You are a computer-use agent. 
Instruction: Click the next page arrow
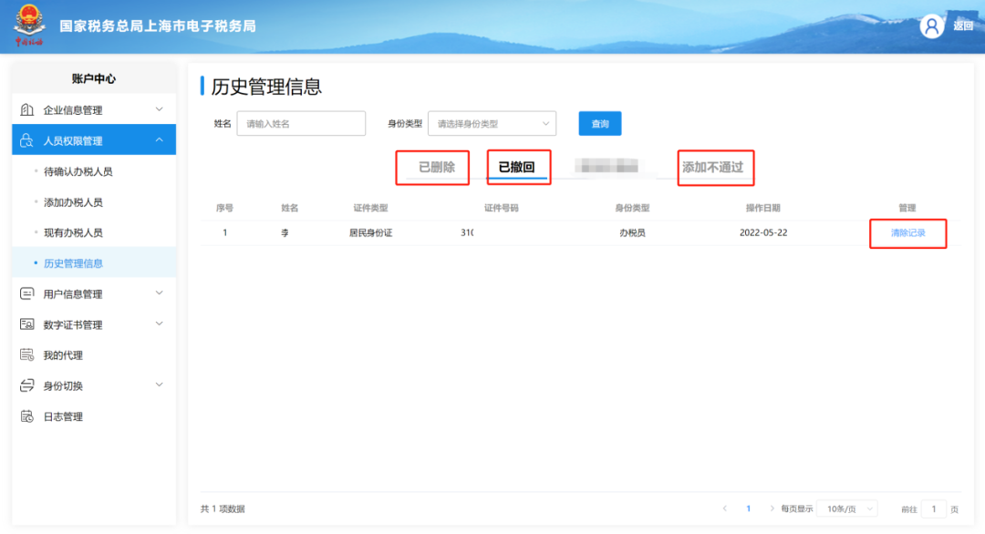click(x=772, y=508)
